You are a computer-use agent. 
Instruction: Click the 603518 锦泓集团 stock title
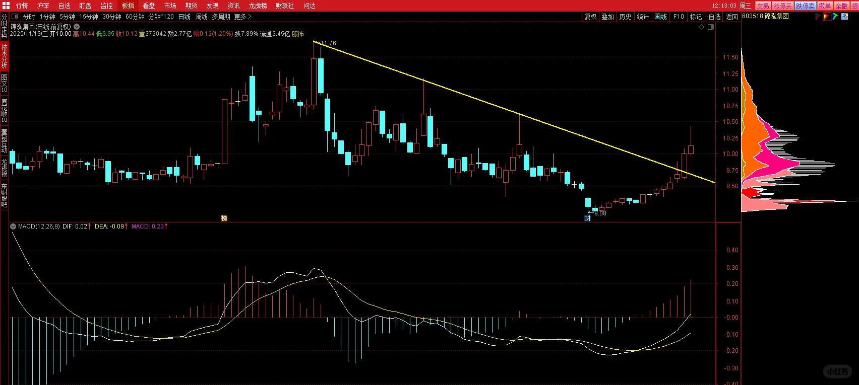click(765, 16)
